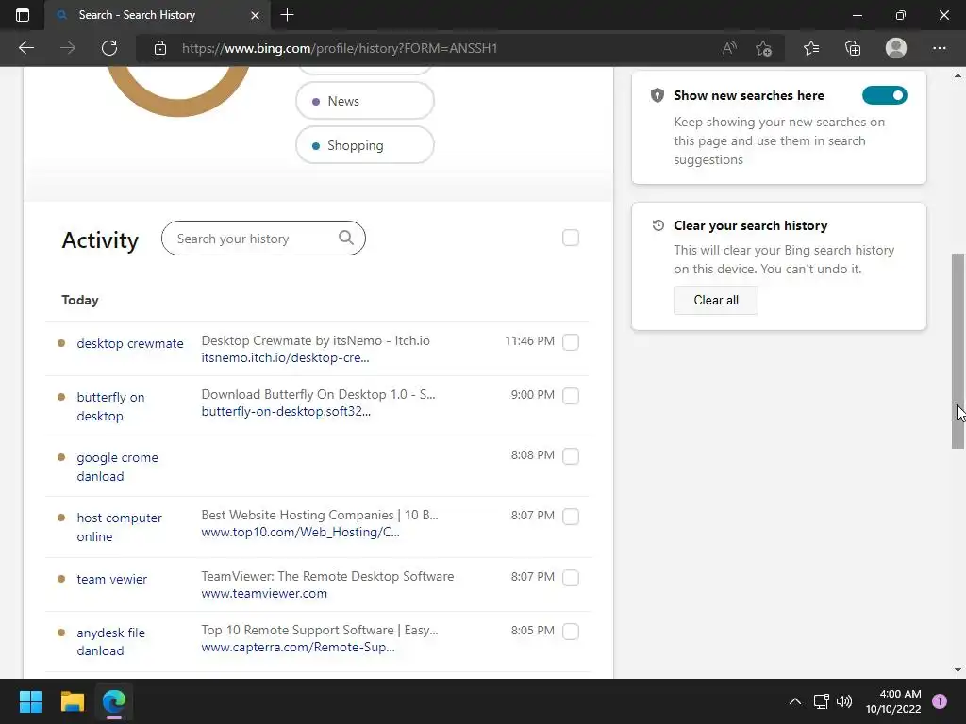The image size is (966, 724).
Task: Open volume control tray icon
Action: point(844,701)
